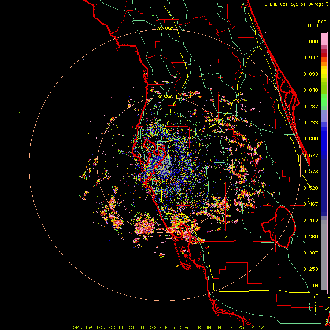Viewport: 330px width, 330px height.
Task: Click the TH threshold label
Action: [315, 286]
